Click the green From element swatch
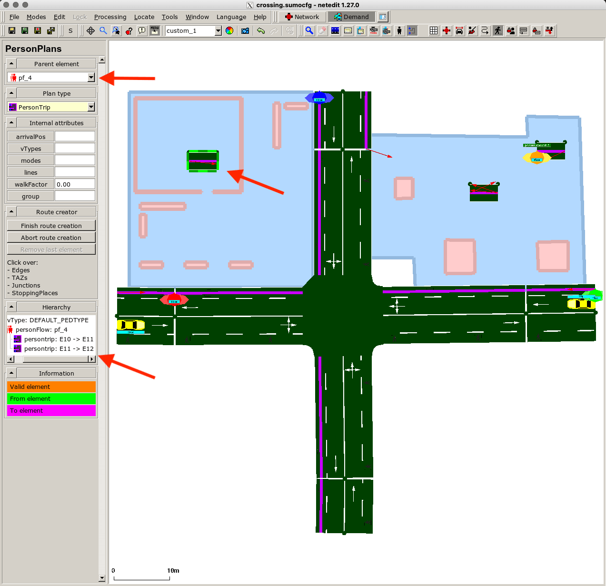The height and width of the screenshot is (586, 606). pos(51,398)
